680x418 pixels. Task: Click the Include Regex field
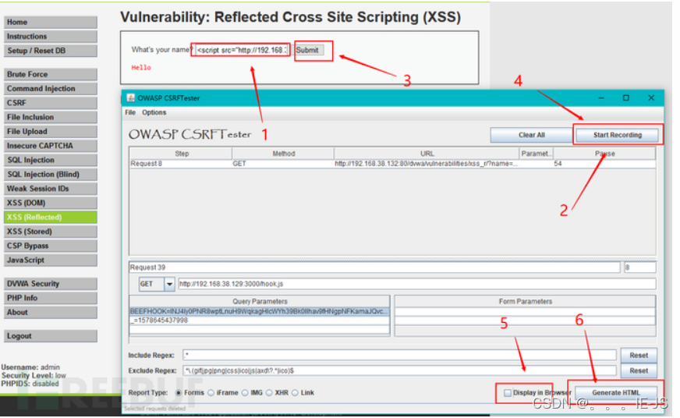pyautogui.click(x=399, y=356)
